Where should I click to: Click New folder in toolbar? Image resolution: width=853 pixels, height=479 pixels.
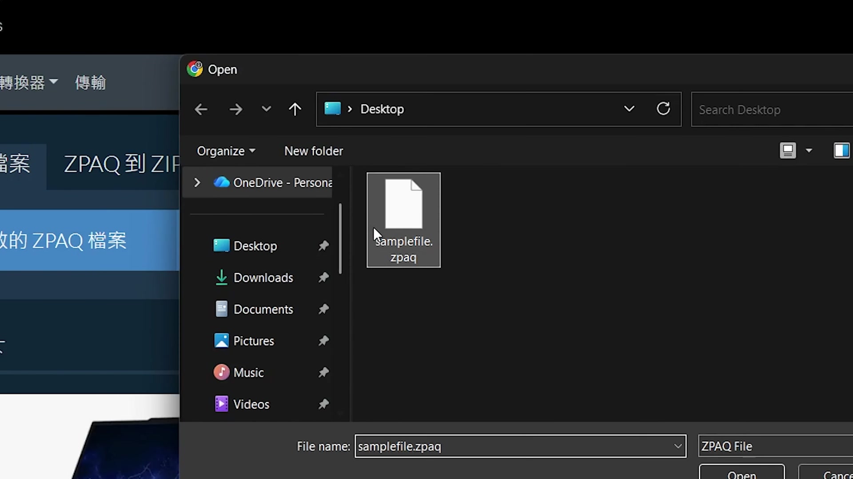(313, 151)
